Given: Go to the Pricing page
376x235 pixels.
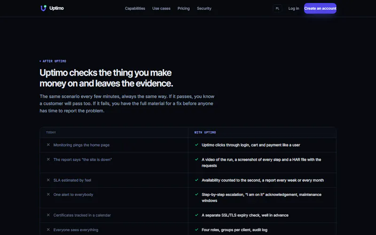Looking at the screenshot, I should point(183,8).
